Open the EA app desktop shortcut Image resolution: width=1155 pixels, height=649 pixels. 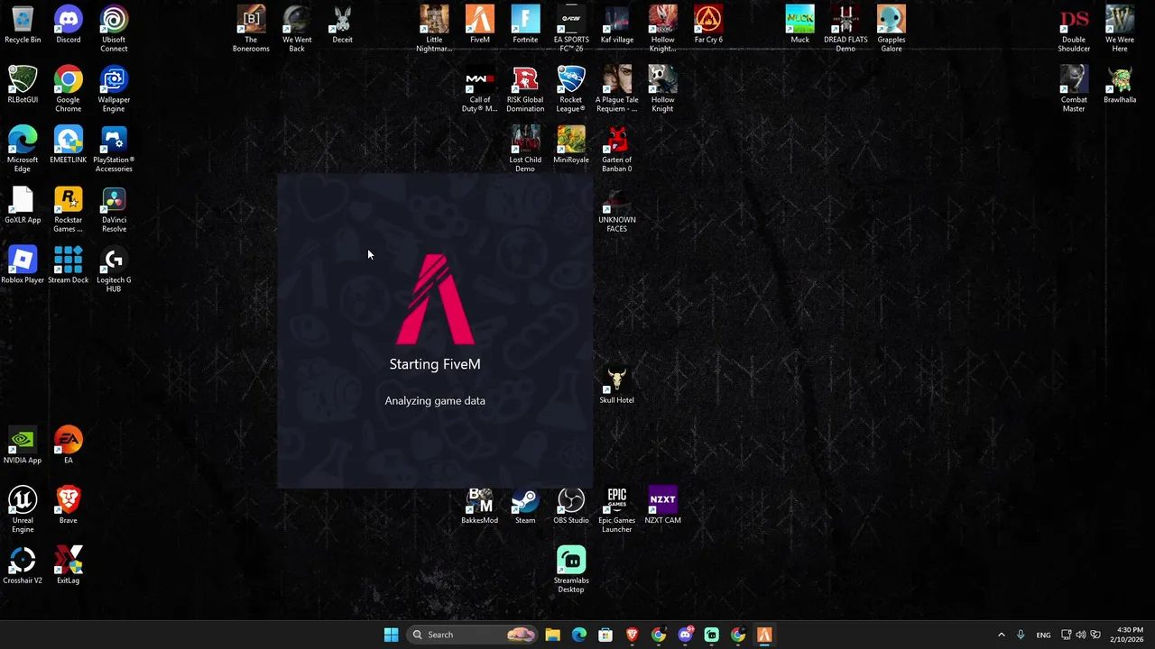coord(68,446)
